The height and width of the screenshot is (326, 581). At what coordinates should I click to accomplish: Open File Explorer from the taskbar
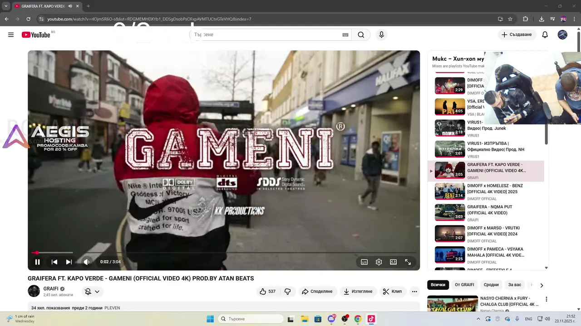point(305,319)
